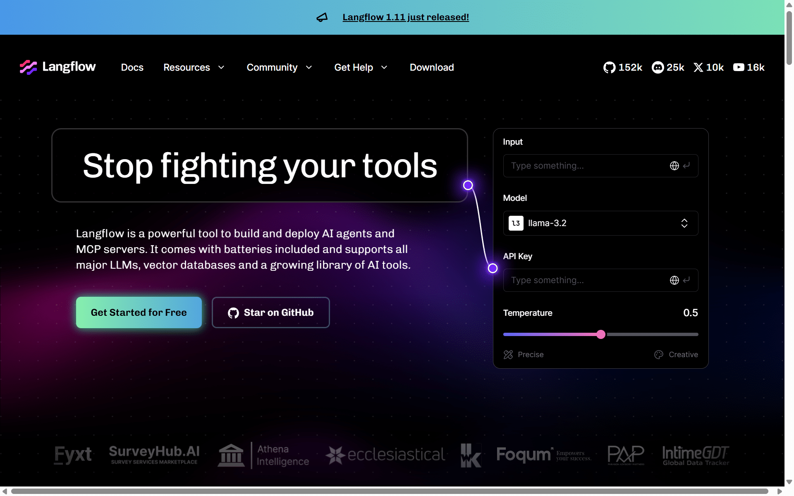794x496 pixels.
Task: Expand the Get Help menu
Action: click(x=361, y=67)
